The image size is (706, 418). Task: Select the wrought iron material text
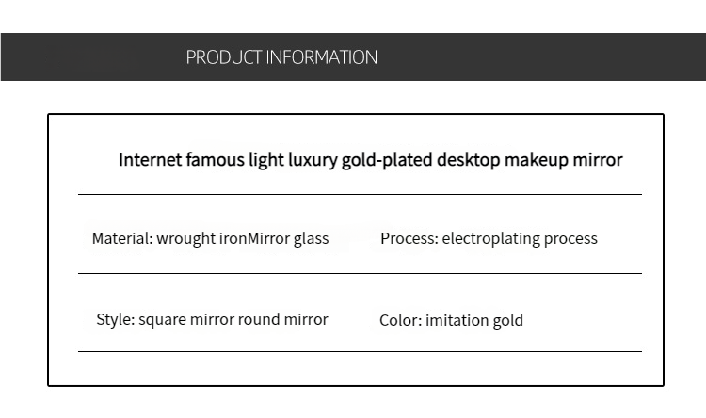click(201, 238)
